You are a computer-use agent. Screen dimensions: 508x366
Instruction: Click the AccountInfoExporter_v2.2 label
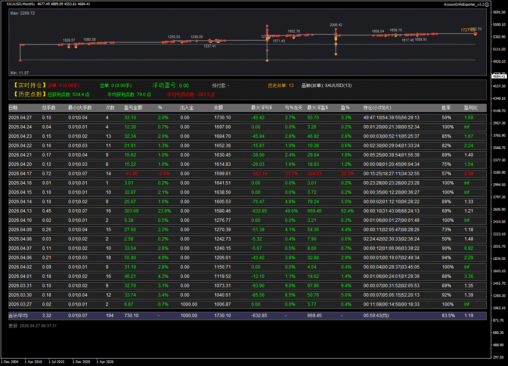[464, 4]
